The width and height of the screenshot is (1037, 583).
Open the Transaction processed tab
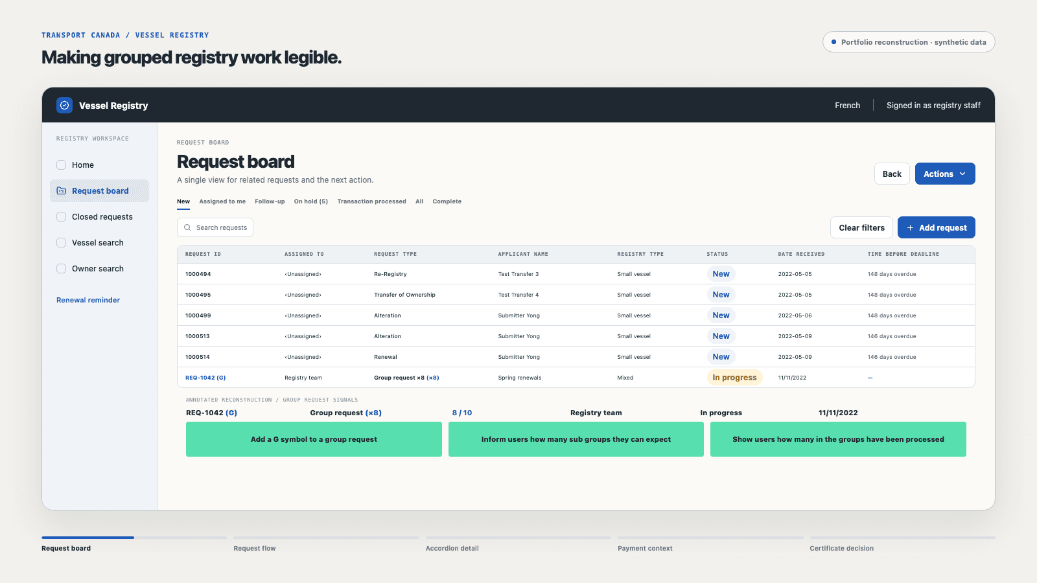[371, 201]
